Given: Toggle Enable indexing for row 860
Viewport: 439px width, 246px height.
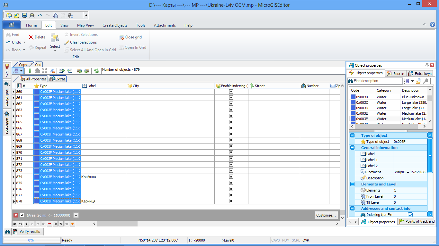Looking at the screenshot, I should 231,92.
